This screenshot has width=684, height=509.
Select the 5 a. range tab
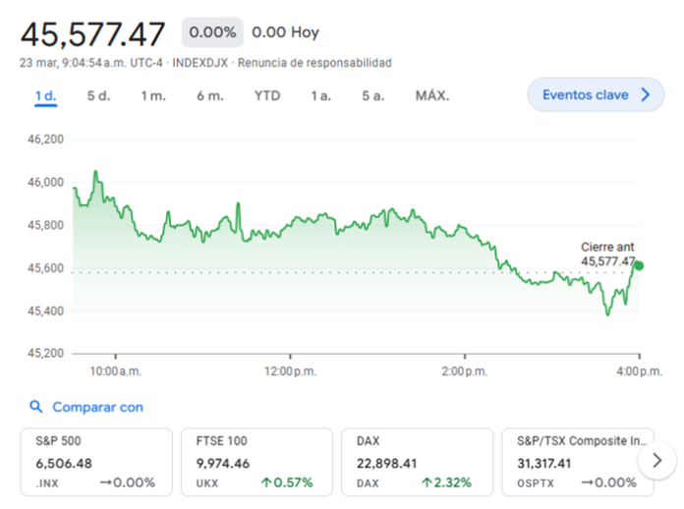tap(372, 95)
